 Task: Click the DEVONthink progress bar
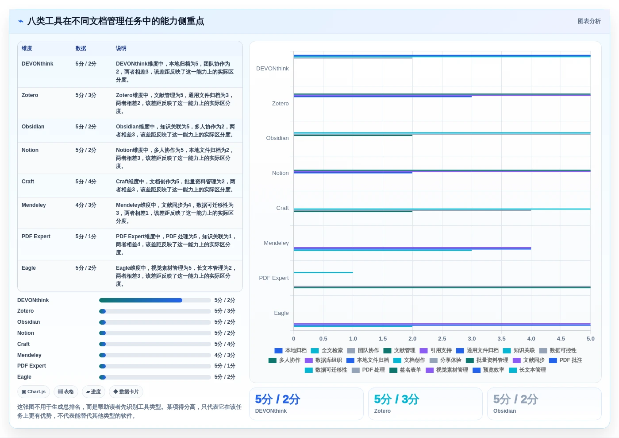155,300
